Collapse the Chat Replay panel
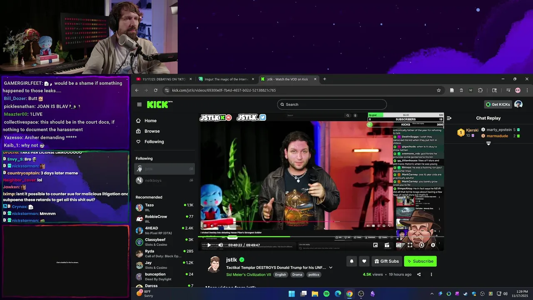Image resolution: width=533 pixels, height=300 pixels. tap(449, 118)
